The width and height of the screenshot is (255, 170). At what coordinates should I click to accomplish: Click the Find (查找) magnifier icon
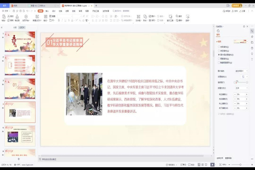(x=177, y=16)
